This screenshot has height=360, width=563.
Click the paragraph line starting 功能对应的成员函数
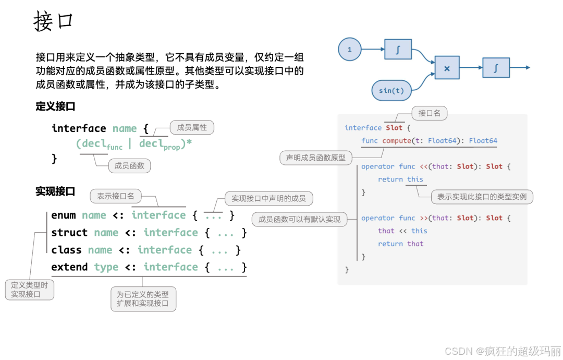click(x=170, y=71)
